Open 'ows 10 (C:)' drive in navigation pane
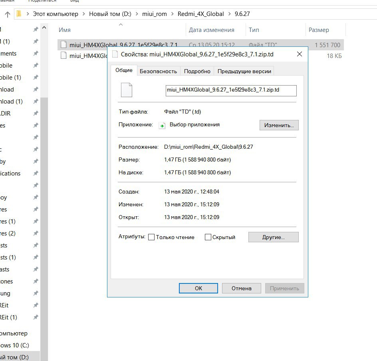This screenshot has width=377, height=361. tap(14, 345)
